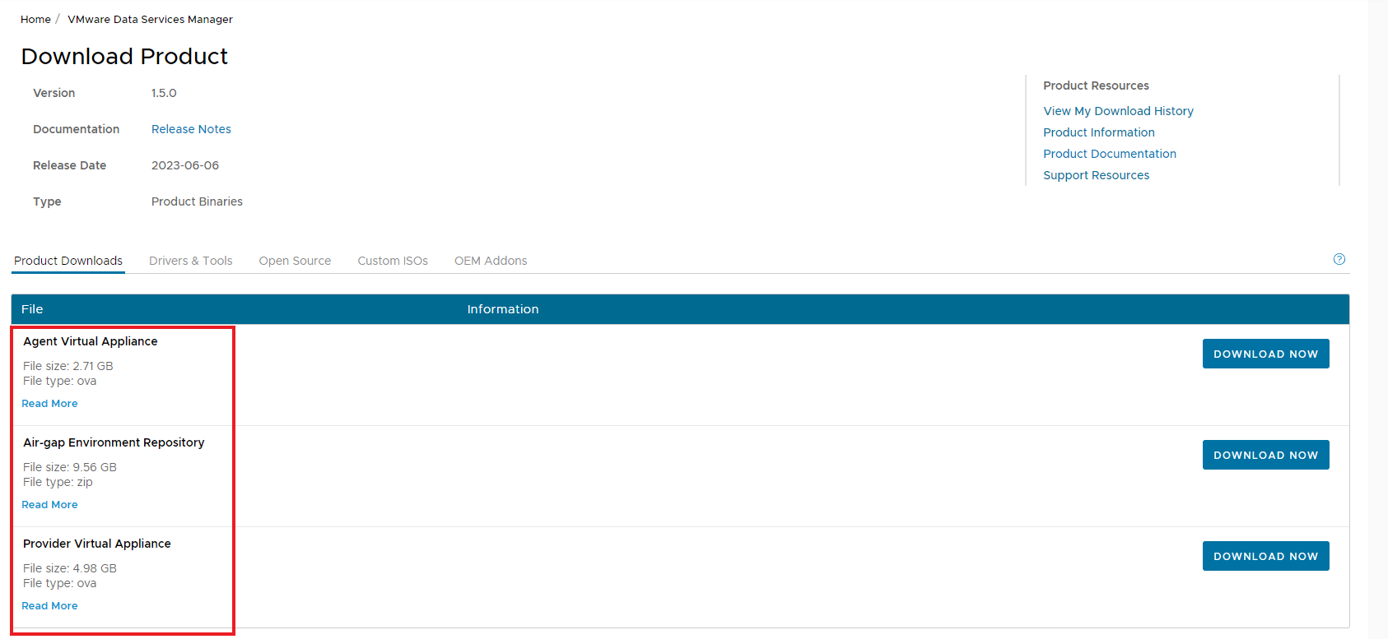
Task: Click File size 2.71 GB text
Action: 68,366
